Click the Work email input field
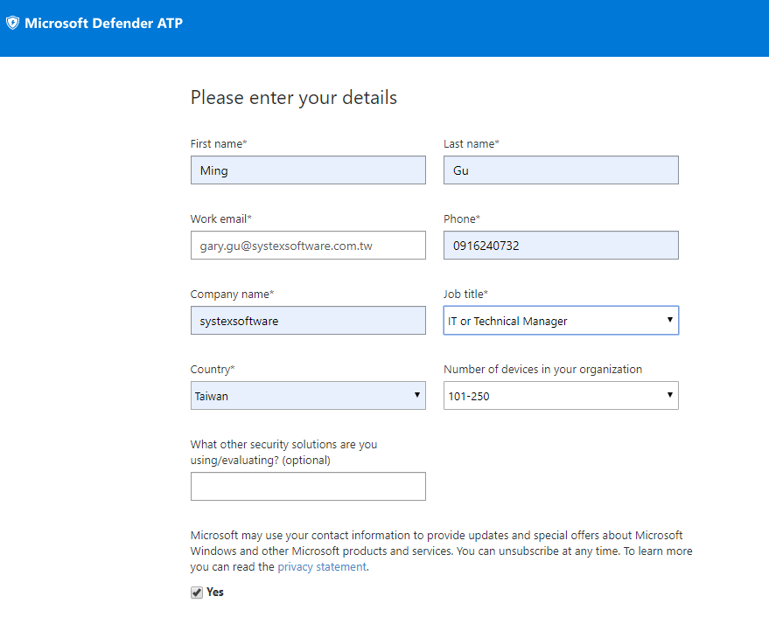769x617 pixels. [308, 246]
